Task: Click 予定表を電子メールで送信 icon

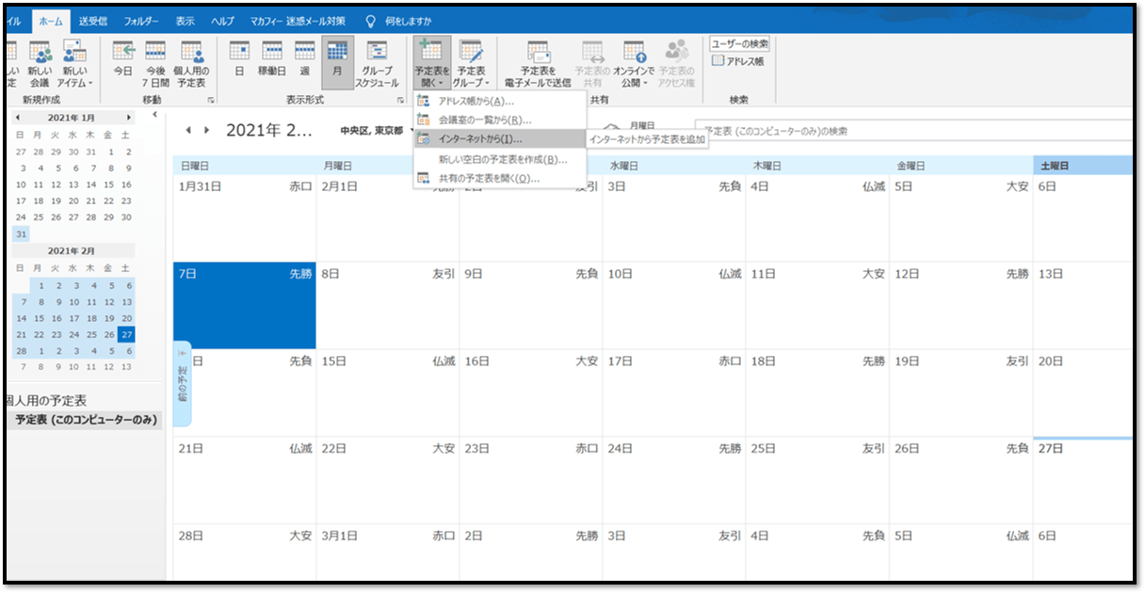Action: tap(538, 62)
